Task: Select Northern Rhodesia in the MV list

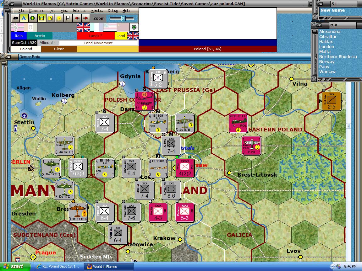Action: coord(338,56)
